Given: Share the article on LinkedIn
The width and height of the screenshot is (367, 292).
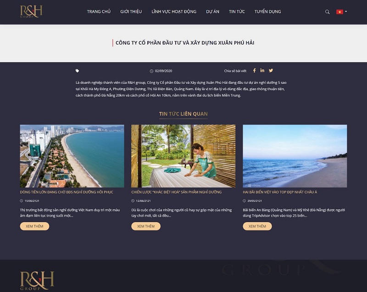Looking at the screenshot, I should pyautogui.click(x=262, y=70).
